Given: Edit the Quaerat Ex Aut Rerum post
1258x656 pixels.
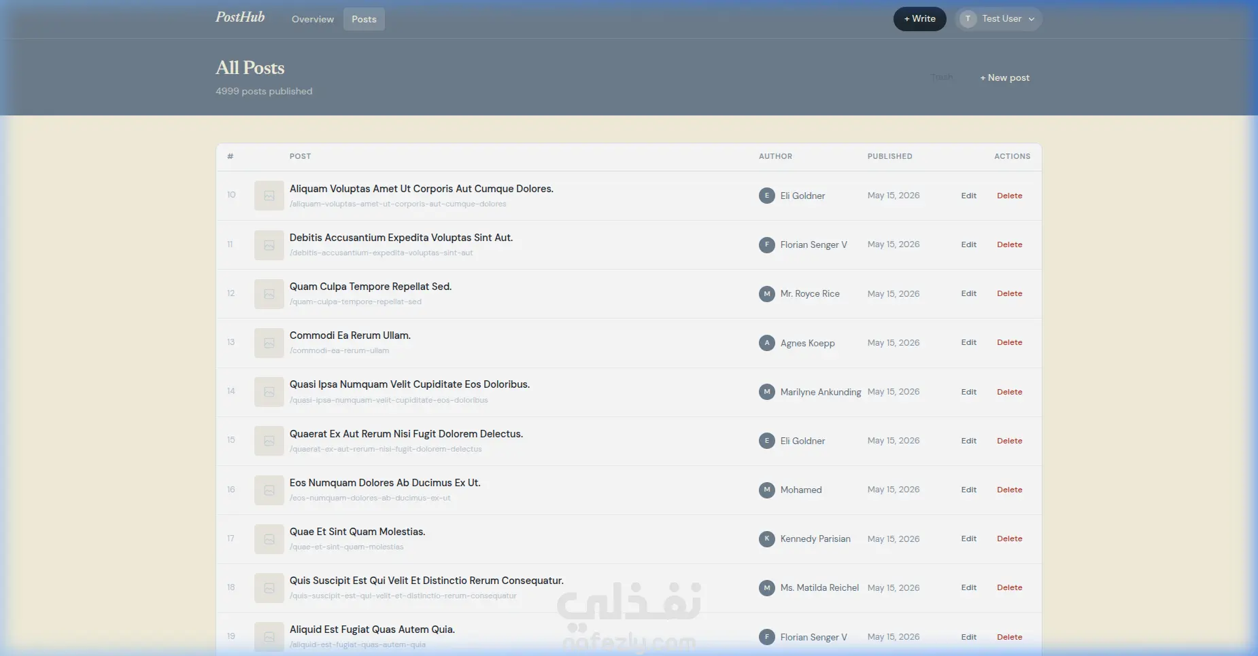Looking at the screenshot, I should click(968, 441).
